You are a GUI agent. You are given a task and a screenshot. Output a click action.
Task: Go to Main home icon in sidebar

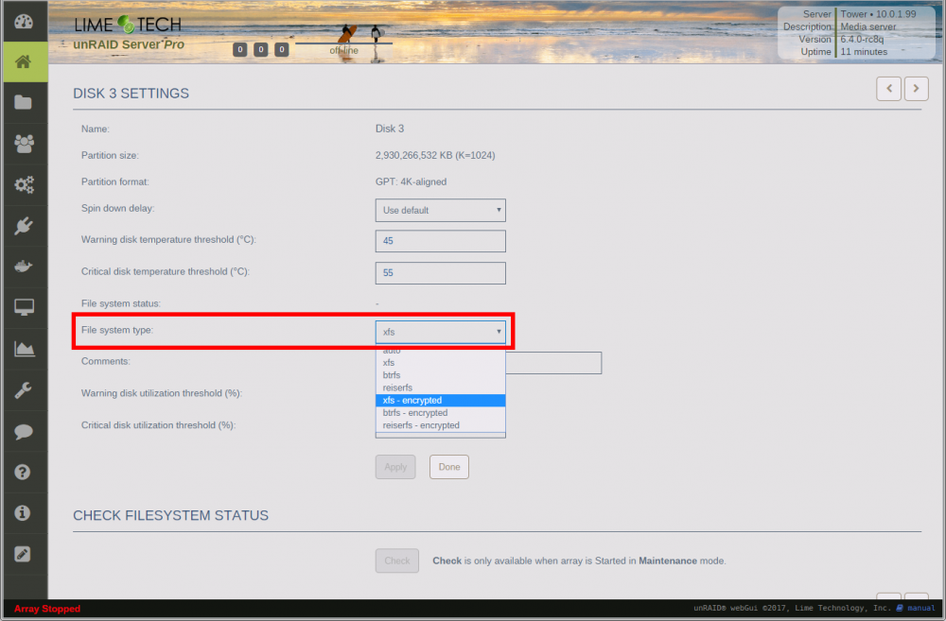24,61
